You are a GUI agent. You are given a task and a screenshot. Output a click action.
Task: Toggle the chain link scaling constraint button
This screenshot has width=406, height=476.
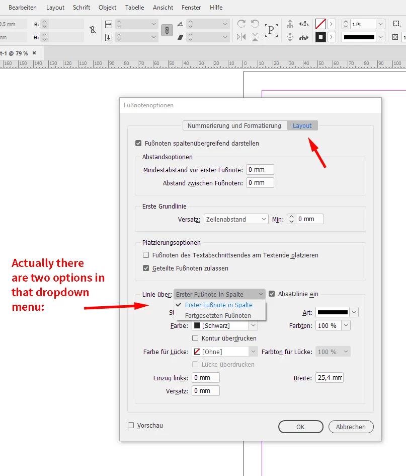pos(167,30)
